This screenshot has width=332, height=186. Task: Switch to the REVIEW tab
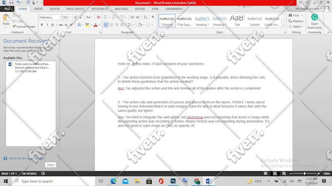(140, 9)
